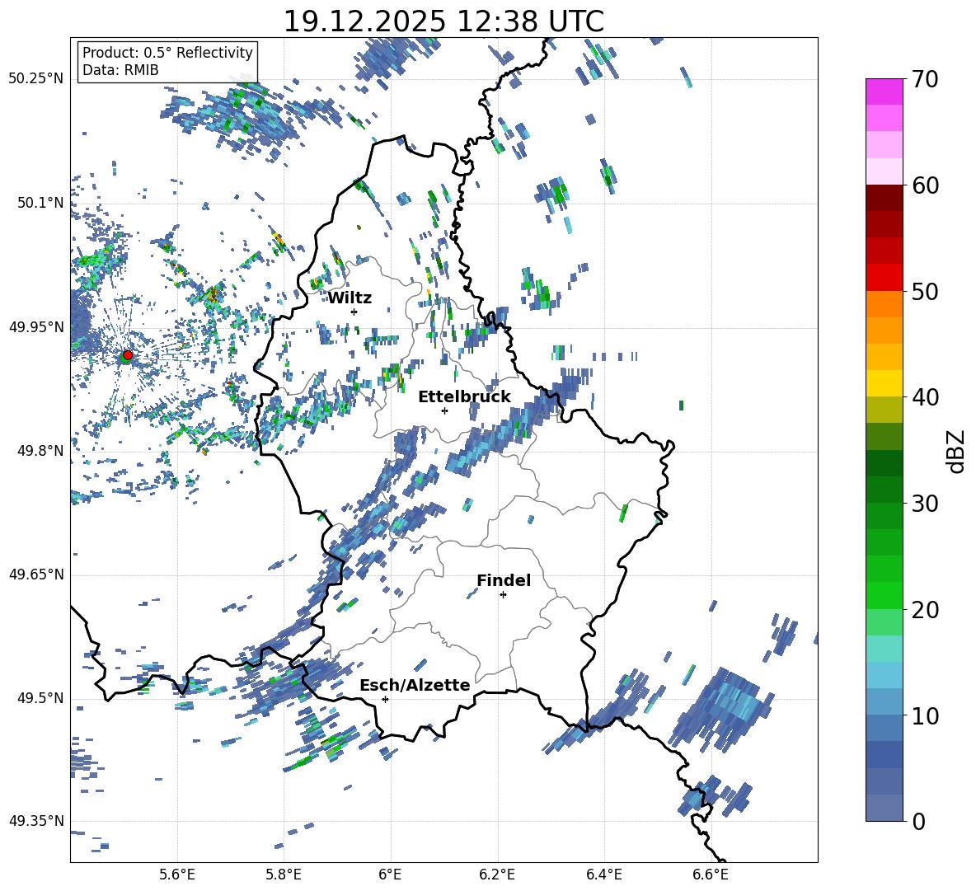
Task: Click the 10 colorbar tick label
Action: pos(926,715)
